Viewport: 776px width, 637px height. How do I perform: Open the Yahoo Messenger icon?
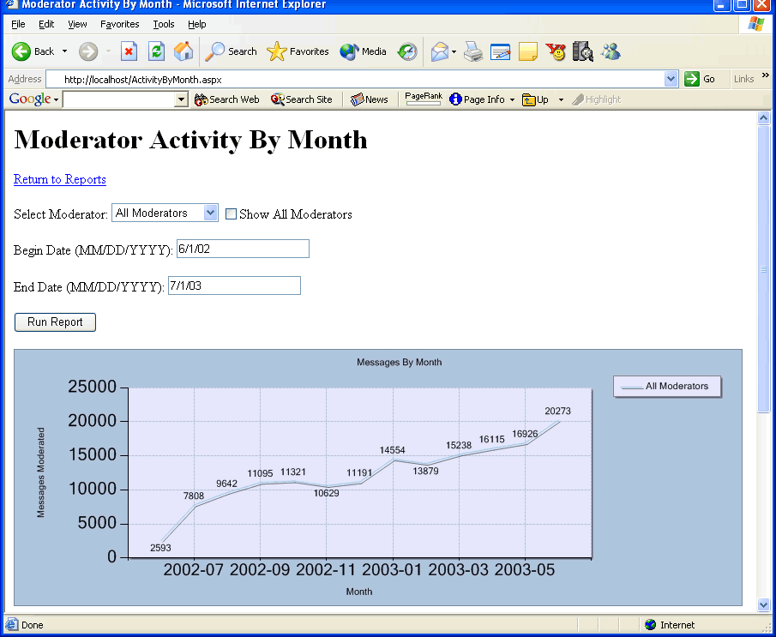[x=556, y=51]
